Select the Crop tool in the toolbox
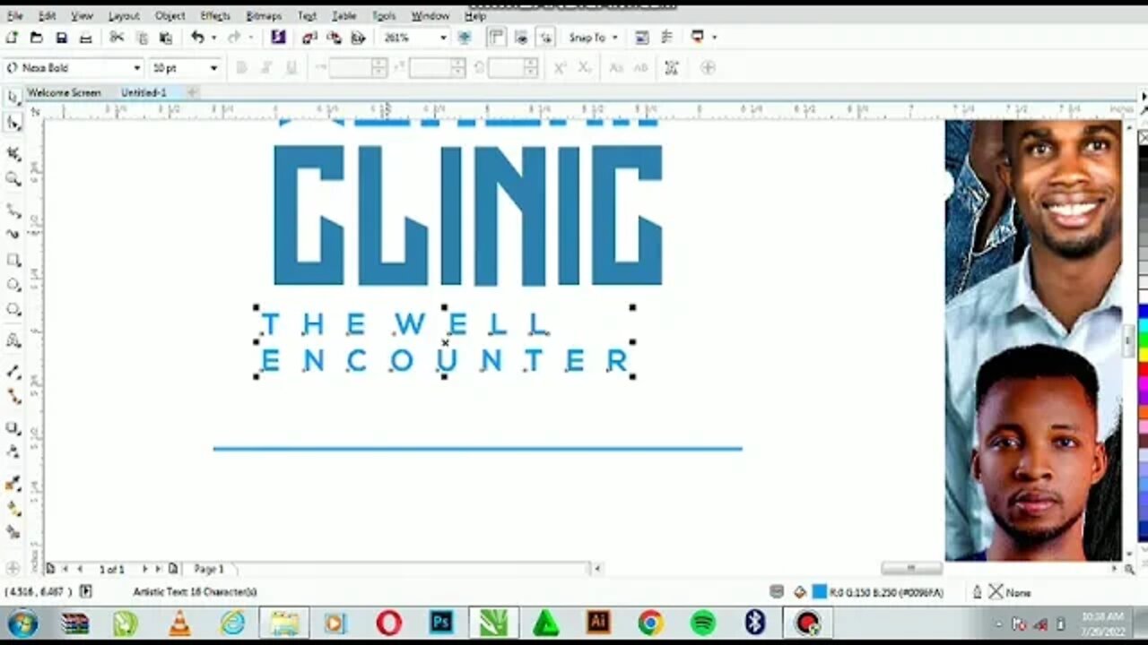This screenshot has width=1148, height=645. point(13,154)
